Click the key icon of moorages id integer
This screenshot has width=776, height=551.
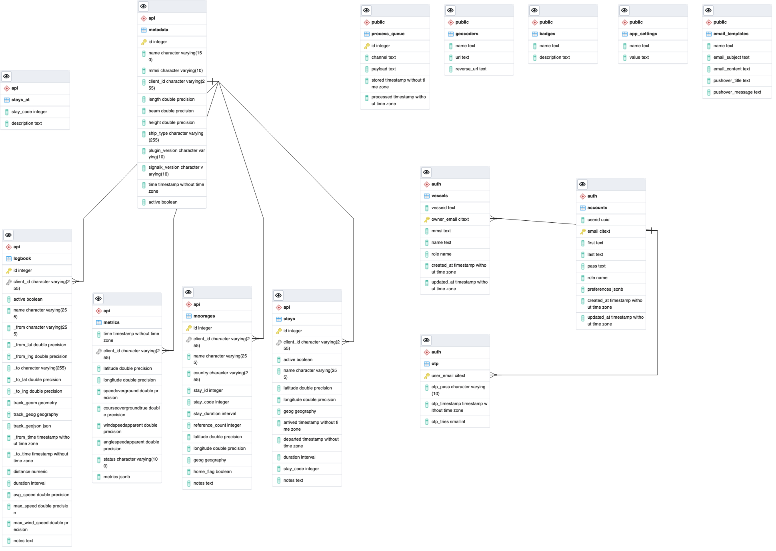coord(189,328)
